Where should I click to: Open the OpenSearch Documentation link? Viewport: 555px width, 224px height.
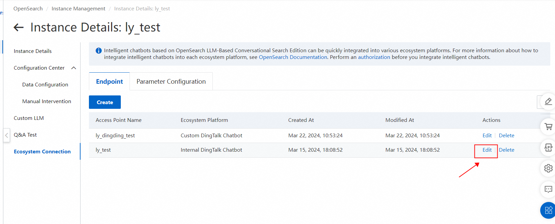pyautogui.click(x=293, y=57)
